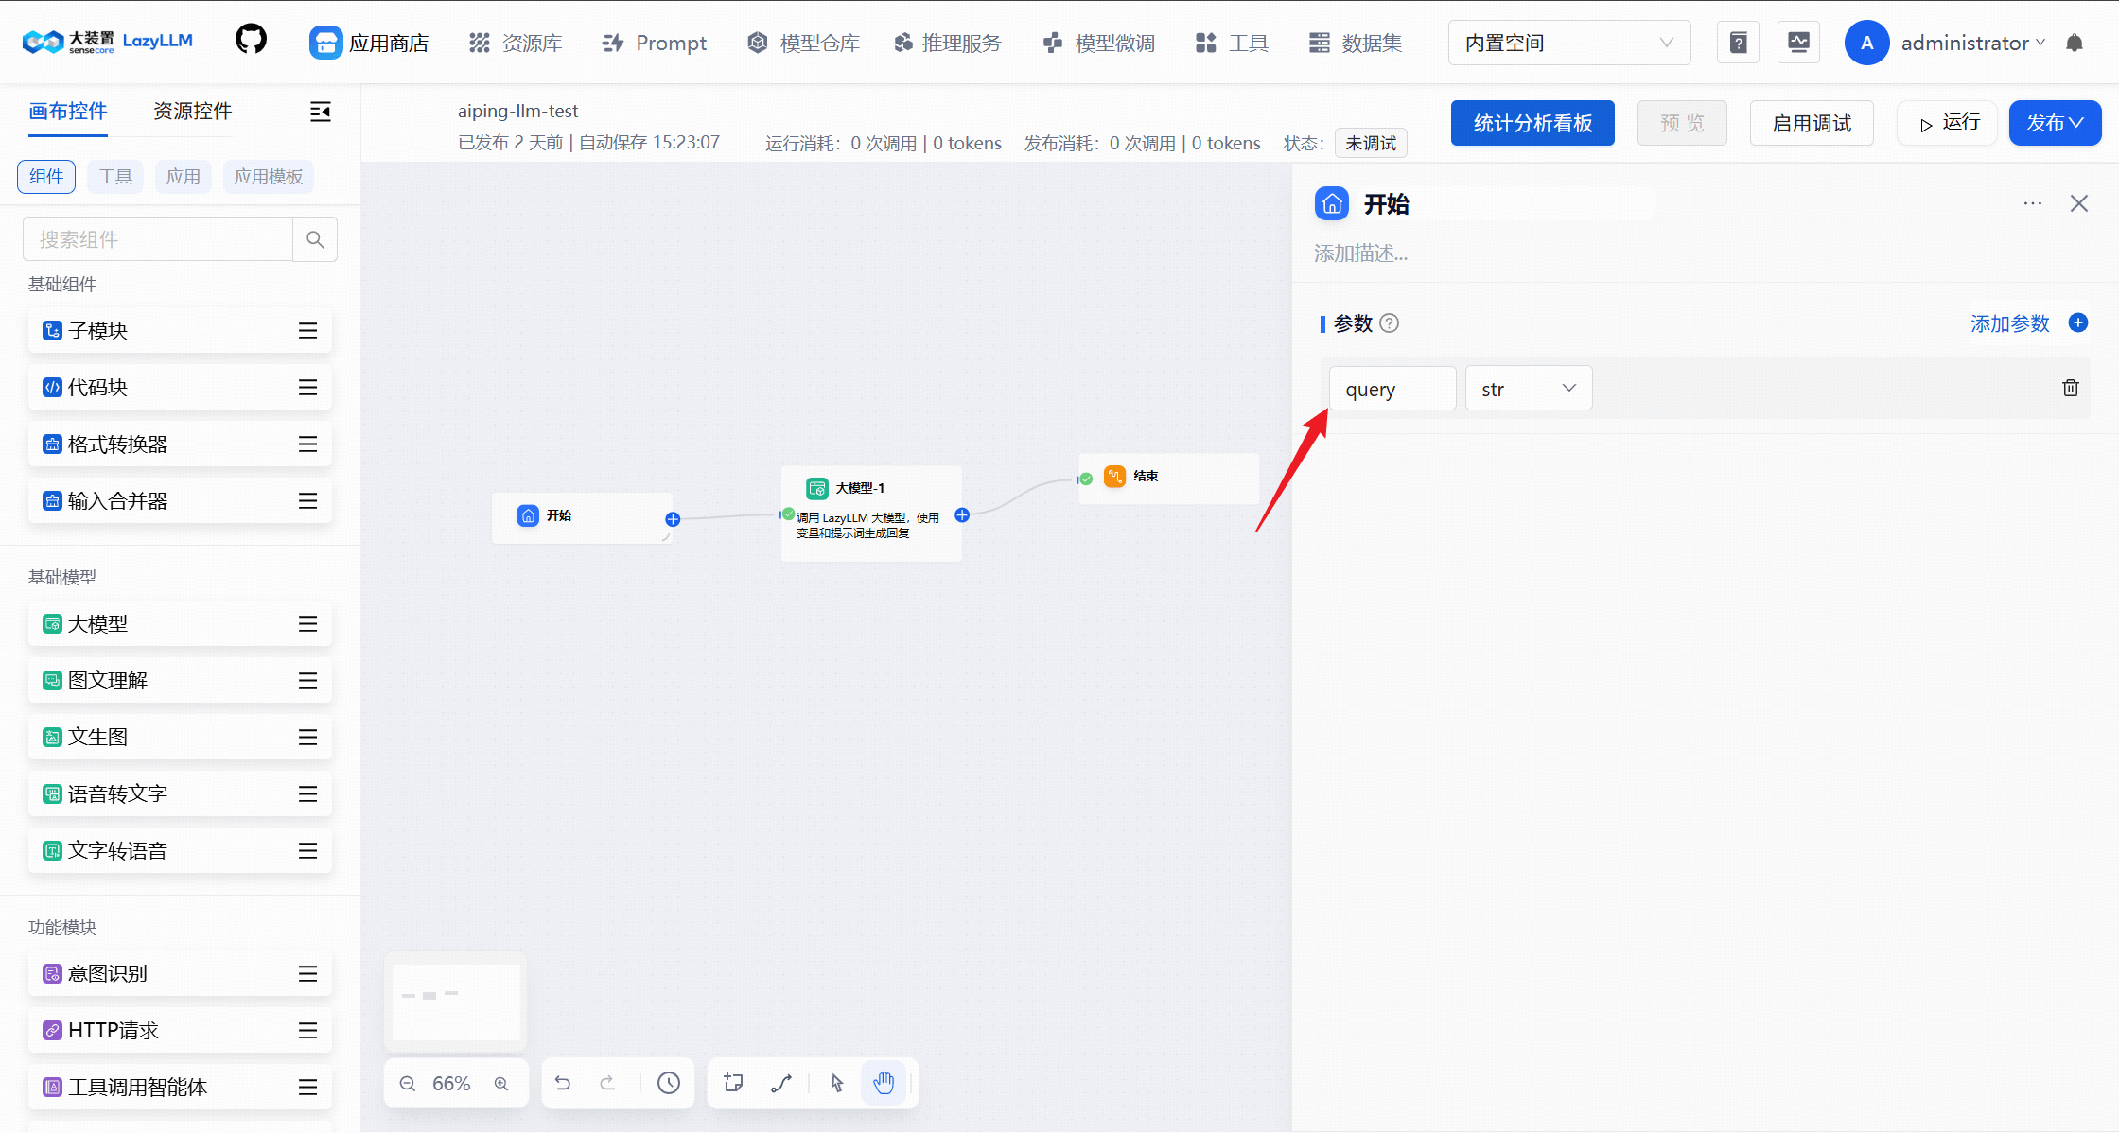Click the zoom in magnifier icon
Screen dimensions: 2119x1133
[501, 1084]
